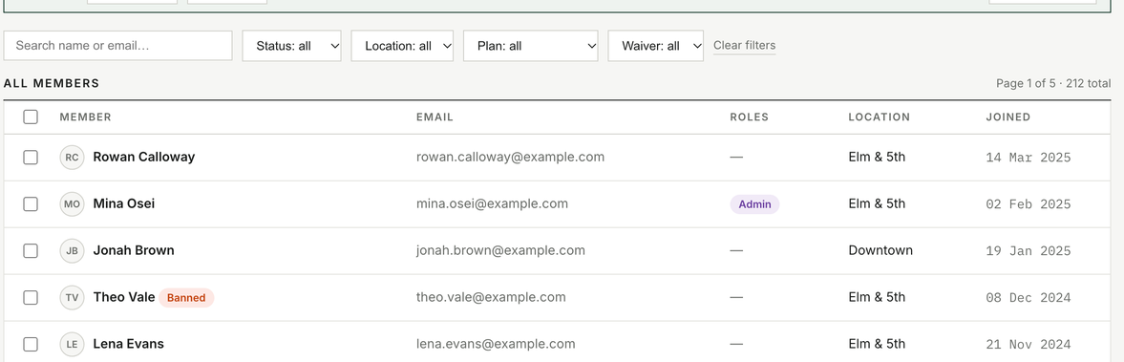Click the MO avatar for Mina Osei

point(72,203)
